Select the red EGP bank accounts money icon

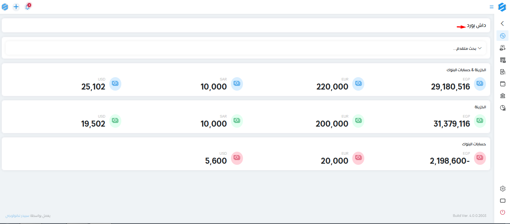coord(480,158)
